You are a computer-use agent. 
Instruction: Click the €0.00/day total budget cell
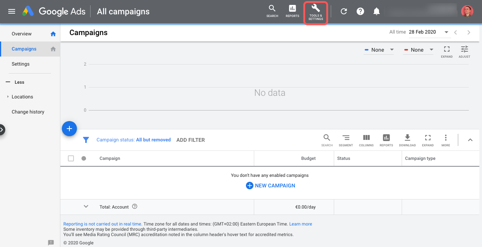(x=306, y=207)
